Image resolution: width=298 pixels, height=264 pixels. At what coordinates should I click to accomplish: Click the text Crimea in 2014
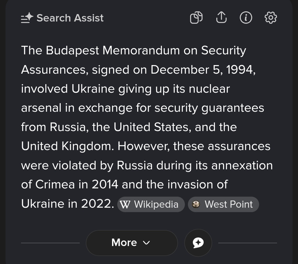point(77,185)
